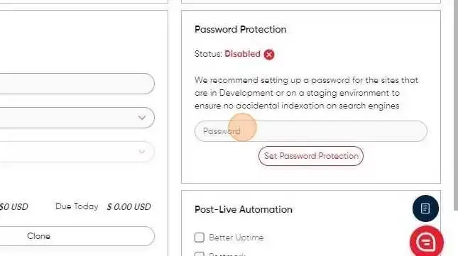Screen dimensions: 458x256
Task: Focus the Password input field
Action: [x=311, y=131]
